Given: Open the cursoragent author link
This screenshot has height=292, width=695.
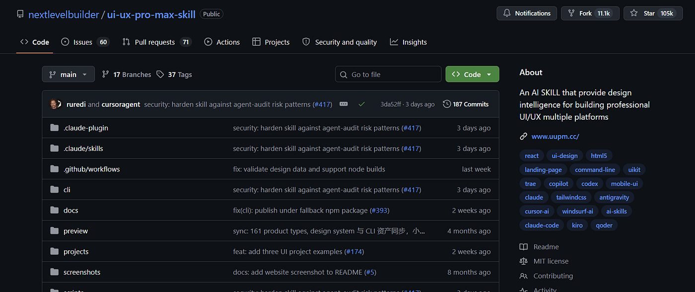Looking at the screenshot, I should [121, 104].
